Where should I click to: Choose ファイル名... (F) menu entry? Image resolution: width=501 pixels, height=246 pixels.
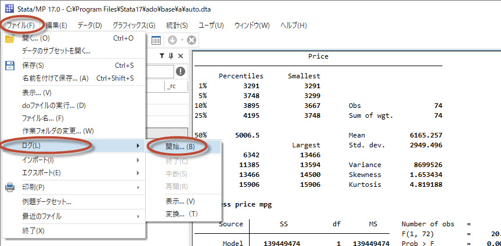tap(75, 118)
